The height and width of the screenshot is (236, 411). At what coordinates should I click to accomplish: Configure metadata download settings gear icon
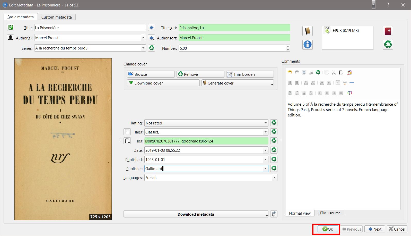pos(274,214)
